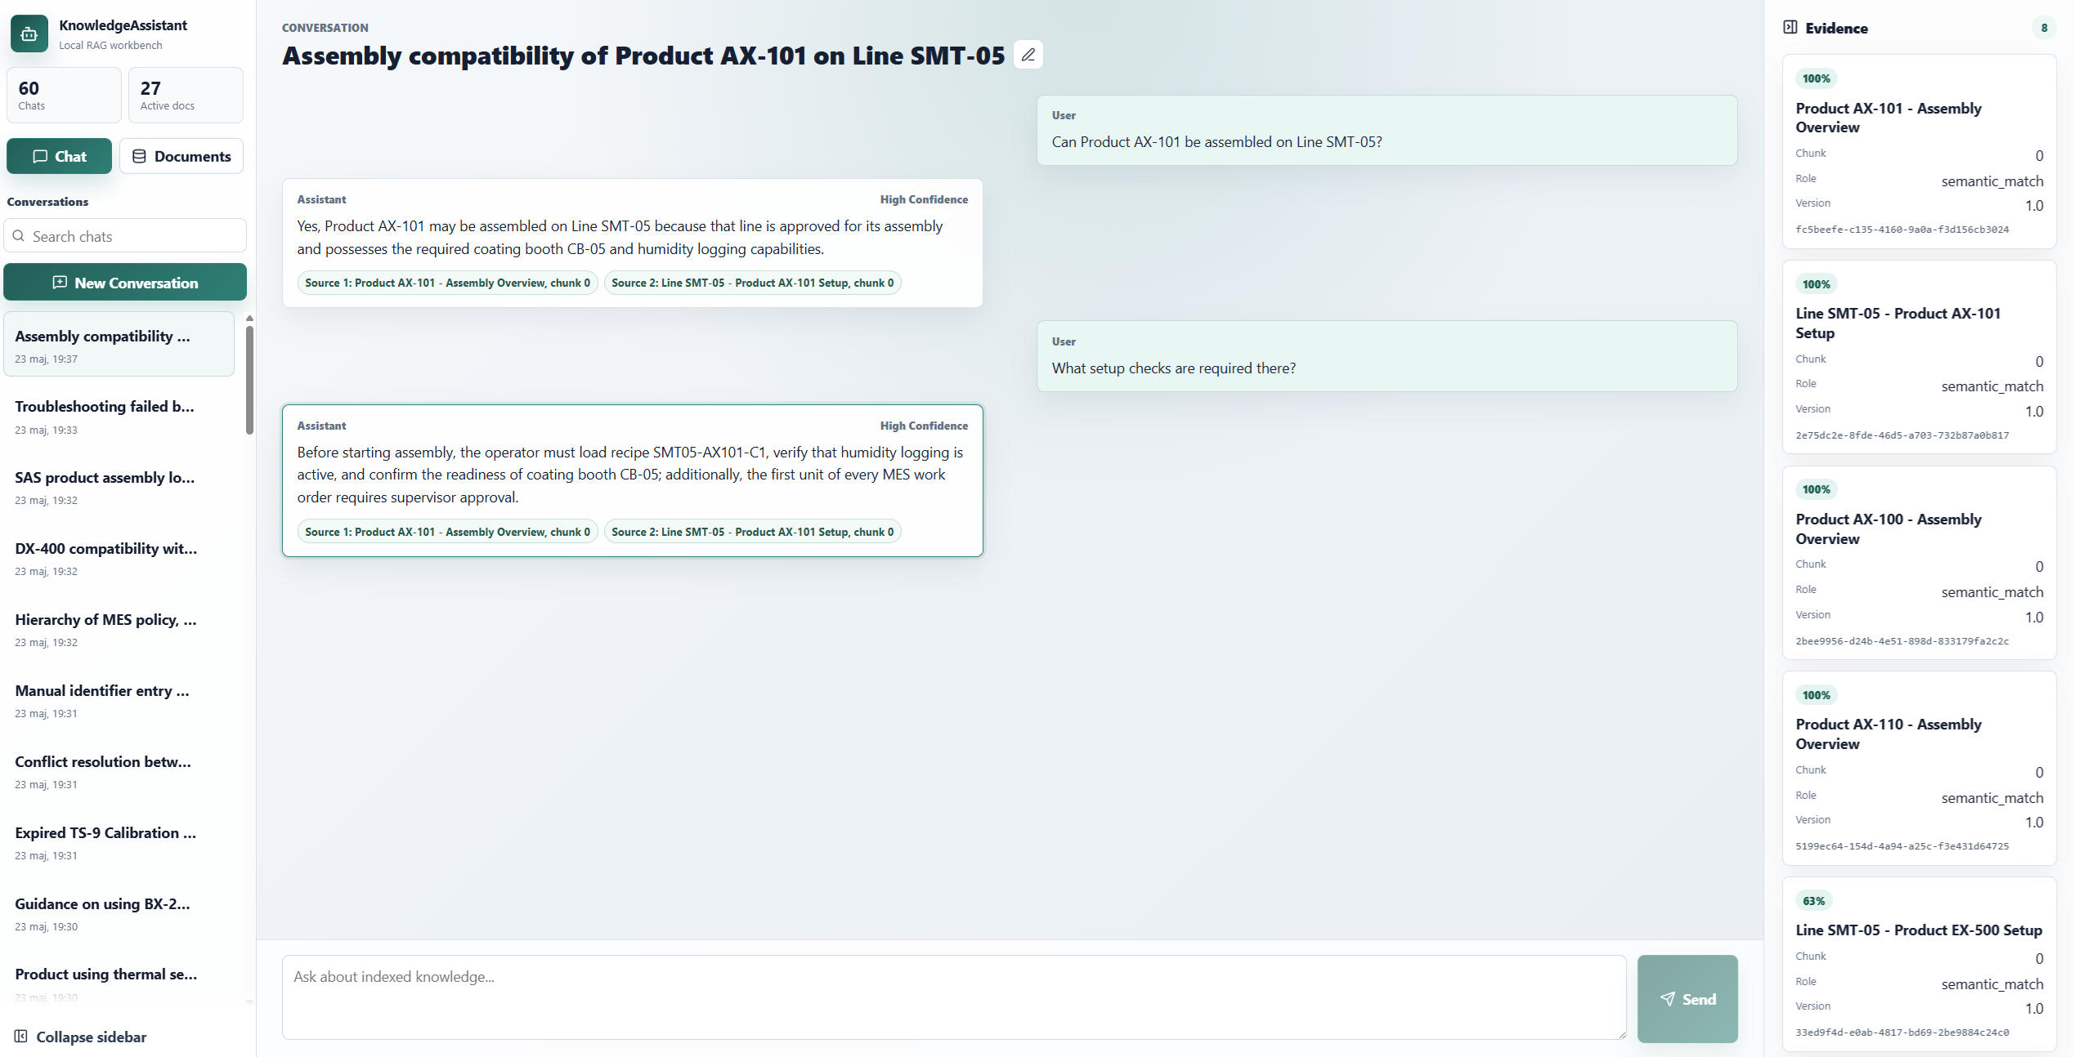The image size is (2074, 1057).
Task: Click the conversation title heading
Action: pyautogui.click(x=643, y=56)
